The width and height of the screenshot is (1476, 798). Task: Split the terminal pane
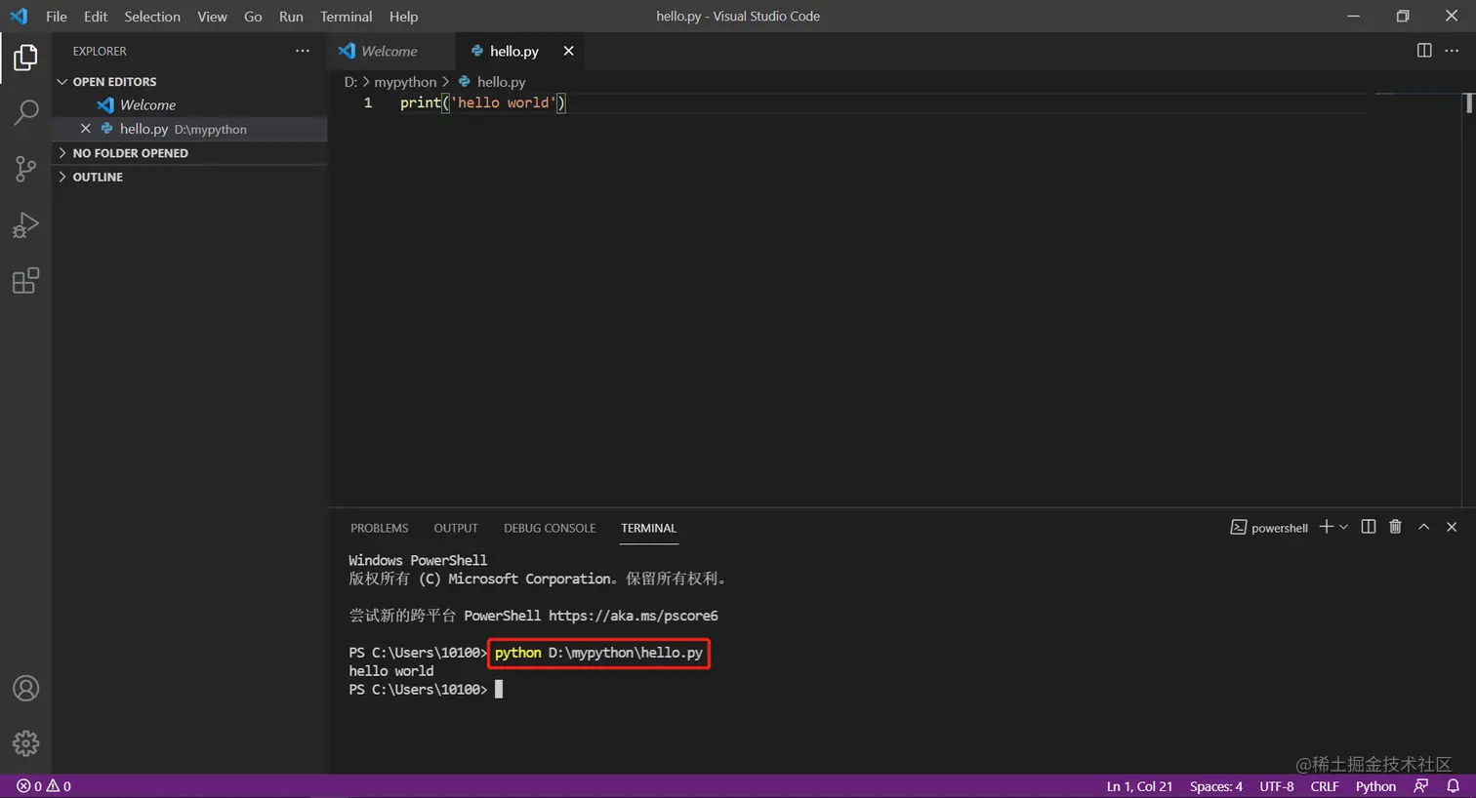pos(1368,527)
